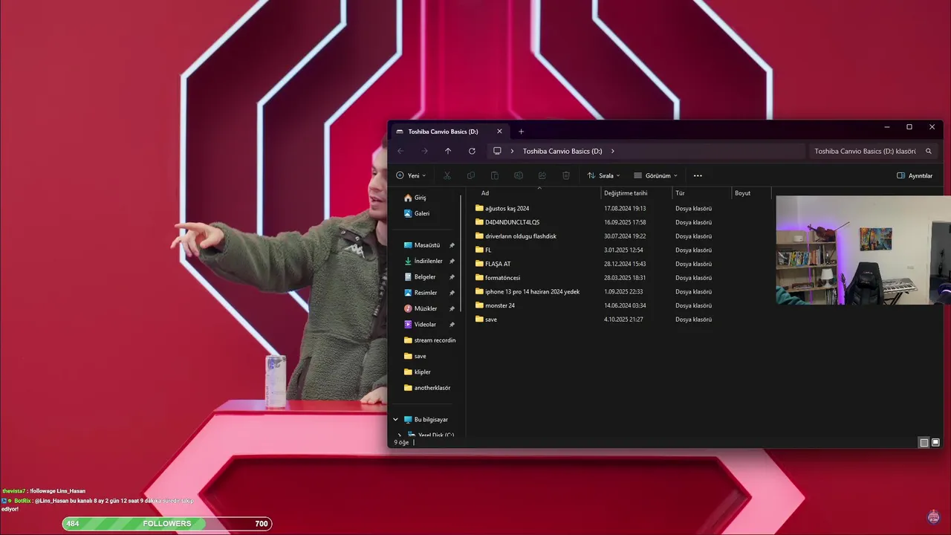Unpin Belgeler using its pin icon
This screenshot has height=535, width=951.
click(x=452, y=276)
